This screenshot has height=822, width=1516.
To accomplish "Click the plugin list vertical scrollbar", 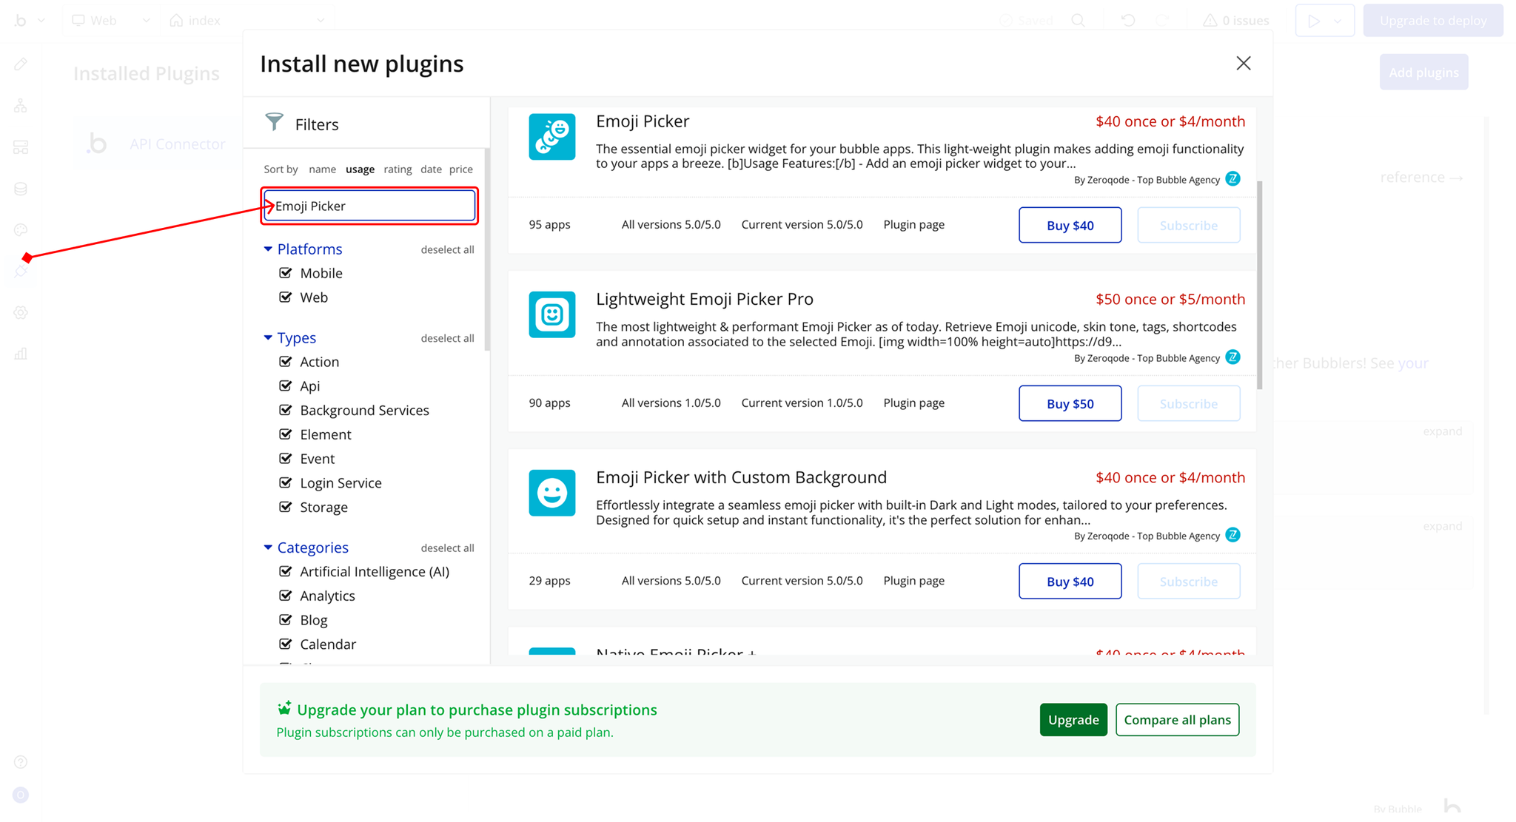I will coord(1259,285).
